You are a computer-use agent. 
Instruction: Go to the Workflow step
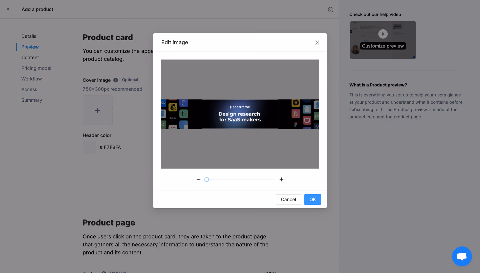(x=32, y=79)
